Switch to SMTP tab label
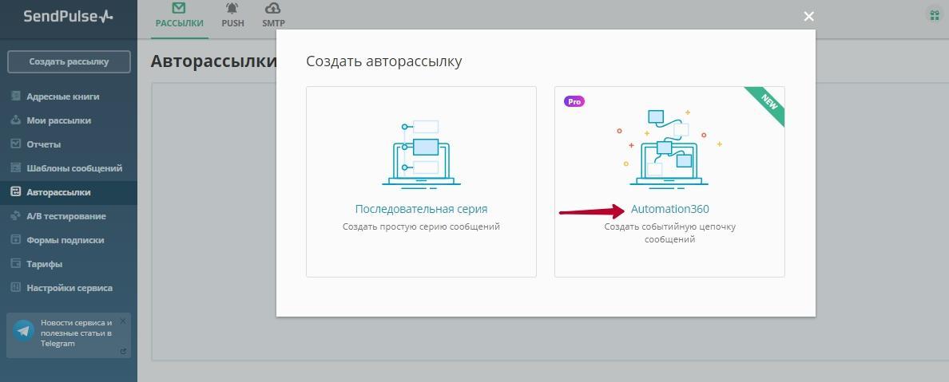Image resolution: width=949 pixels, height=382 pixels. (x=273, y=24)
